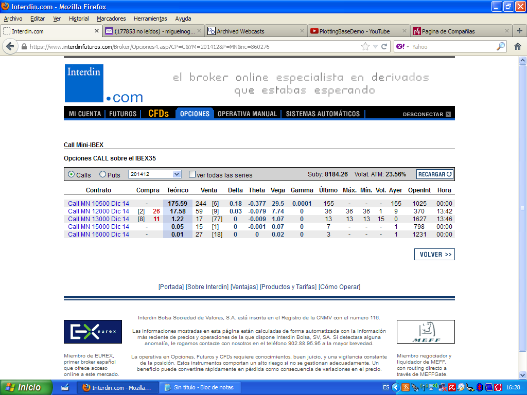527x395 pixels.
Task: Click the [Cómo Operar] footer link
Action: [339, 287]
